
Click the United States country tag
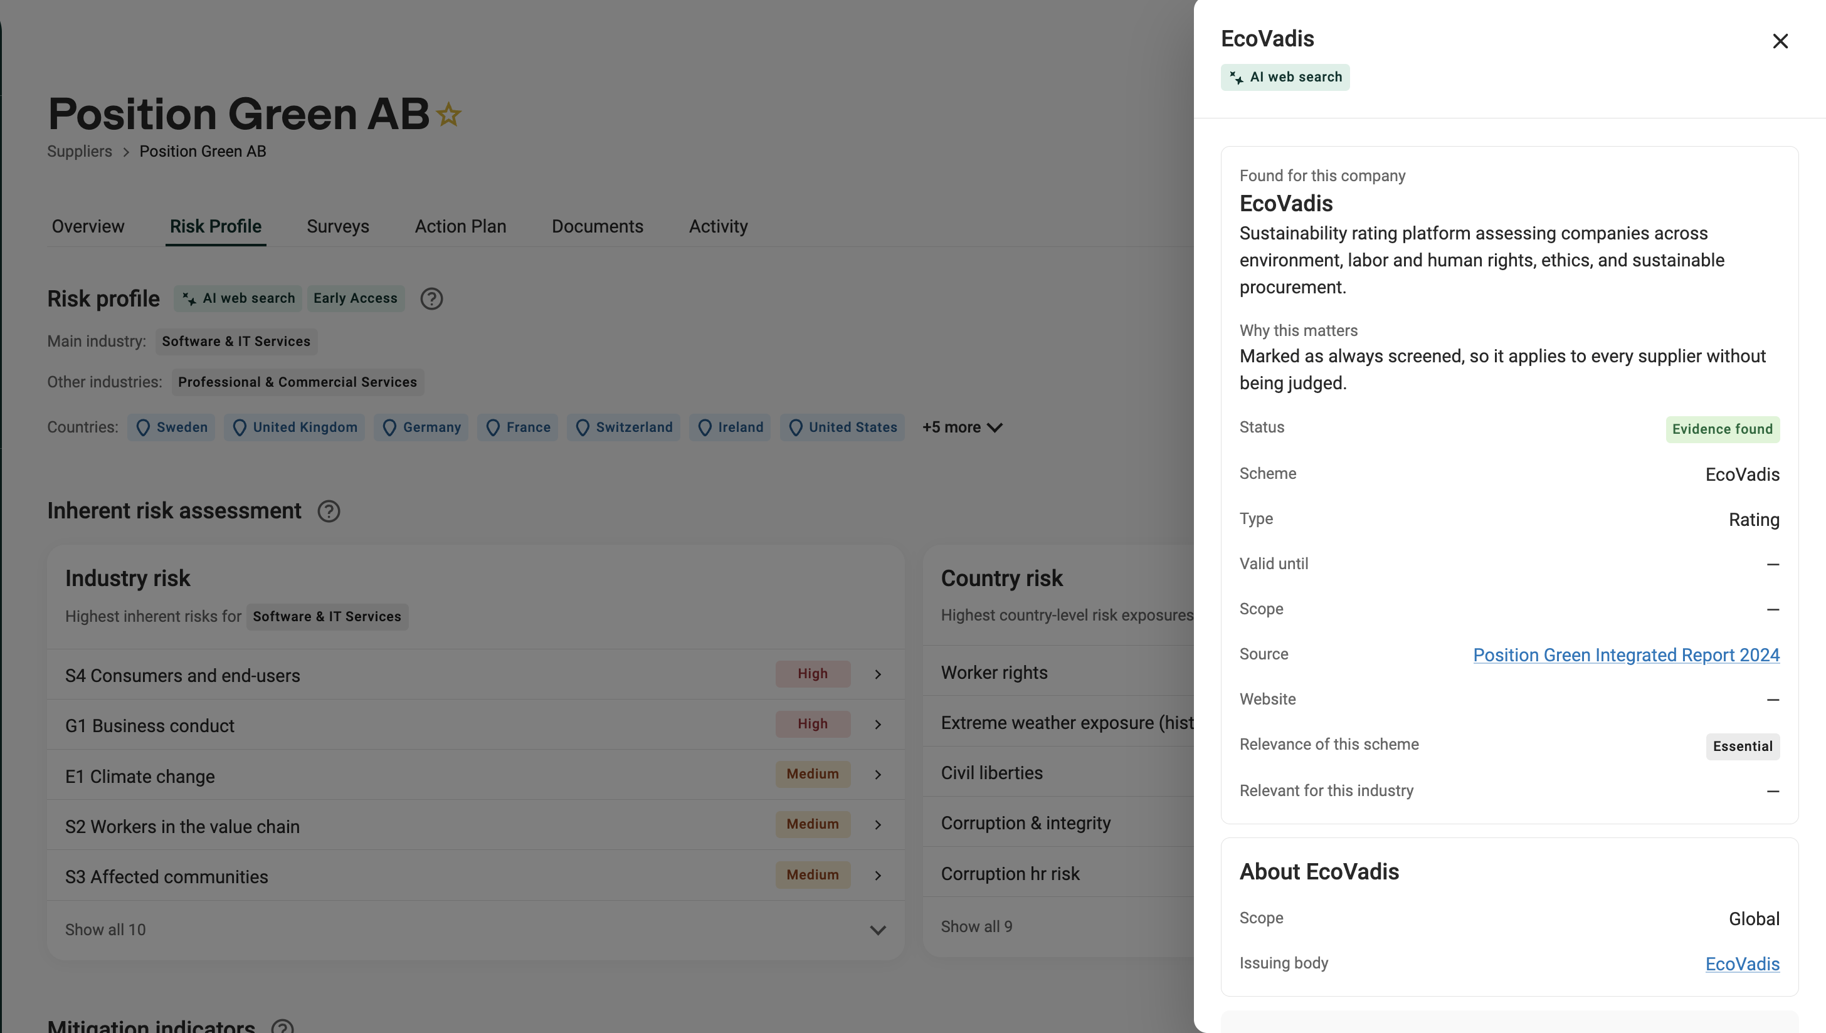(842, 428)
